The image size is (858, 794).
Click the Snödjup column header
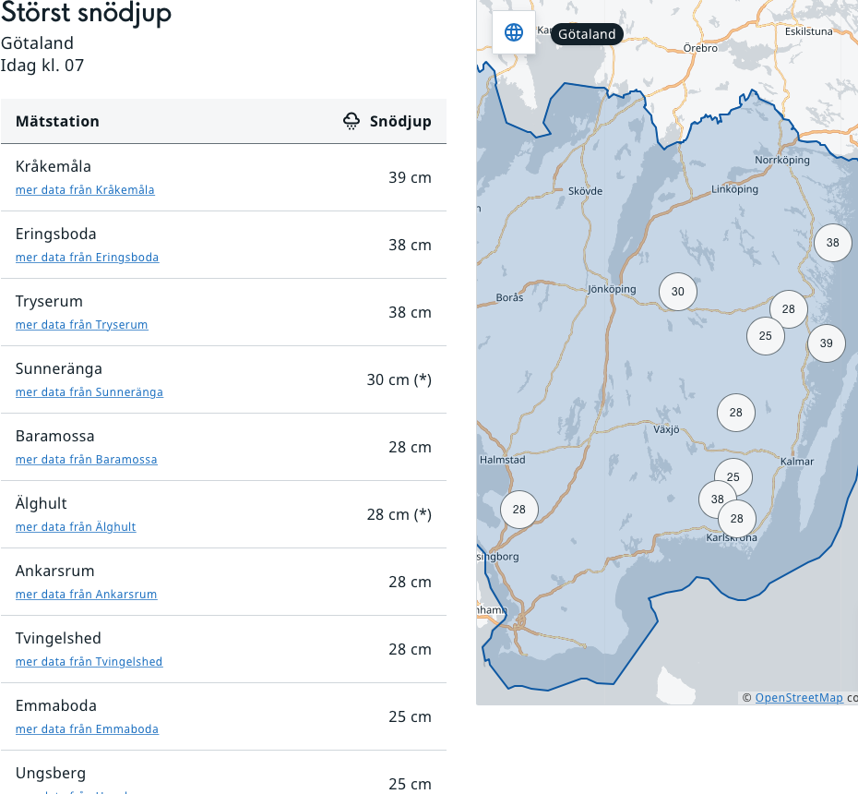[x=400, y=121]
